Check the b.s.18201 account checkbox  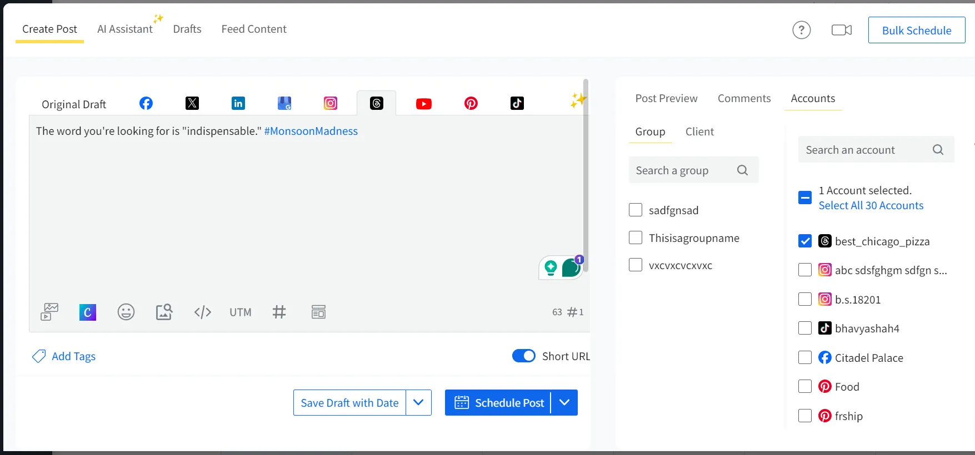coord(805,299)
